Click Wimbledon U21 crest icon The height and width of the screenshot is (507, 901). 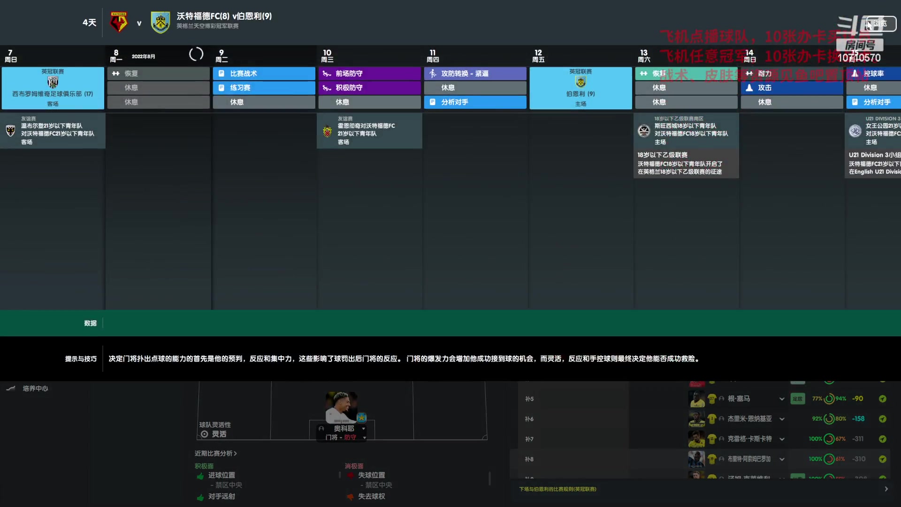coord(10,131)
